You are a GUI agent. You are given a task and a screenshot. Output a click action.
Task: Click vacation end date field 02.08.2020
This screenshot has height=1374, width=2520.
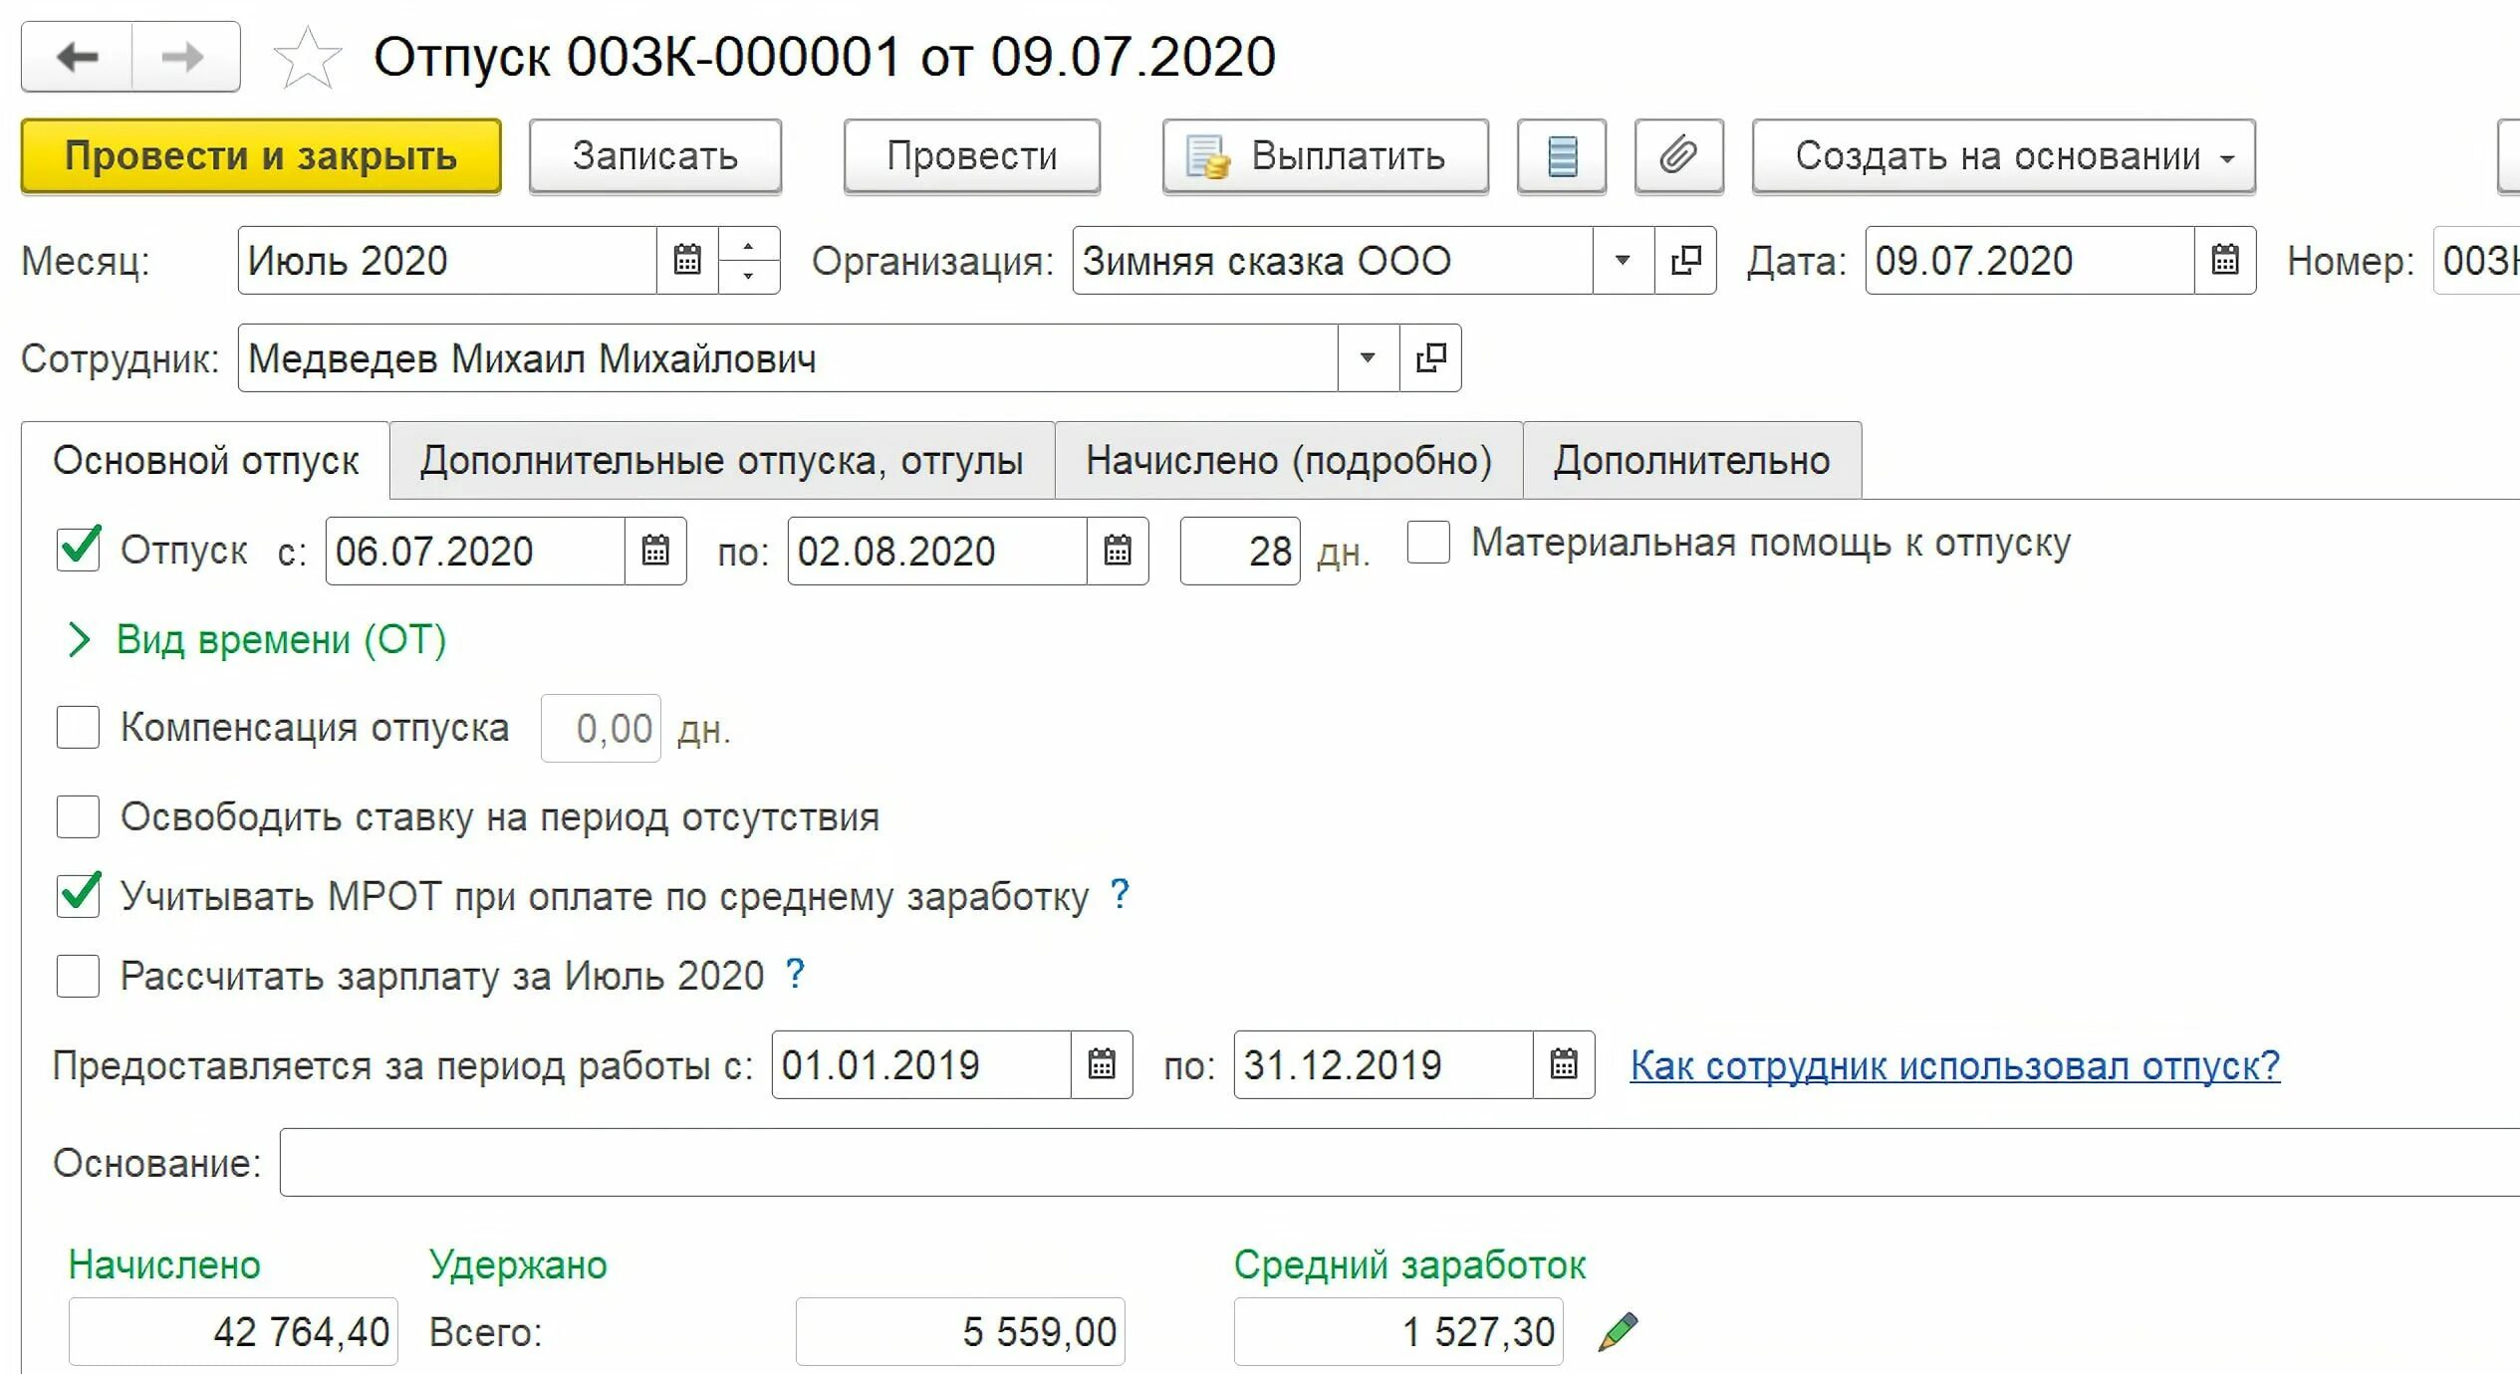pyautogui.click(x=937, y=551)
